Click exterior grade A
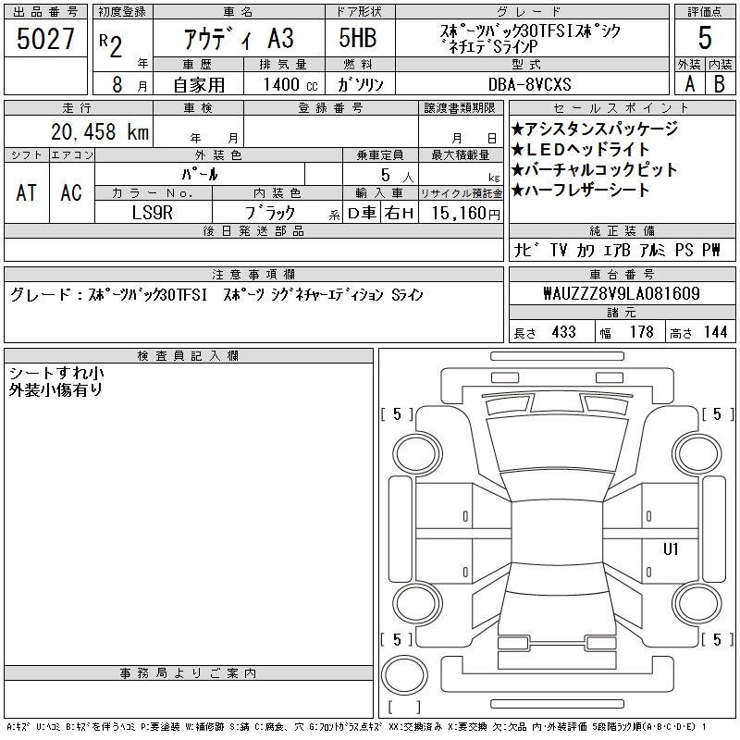The width and height of the screenshot is (740, 740). [x=690, y=84]
